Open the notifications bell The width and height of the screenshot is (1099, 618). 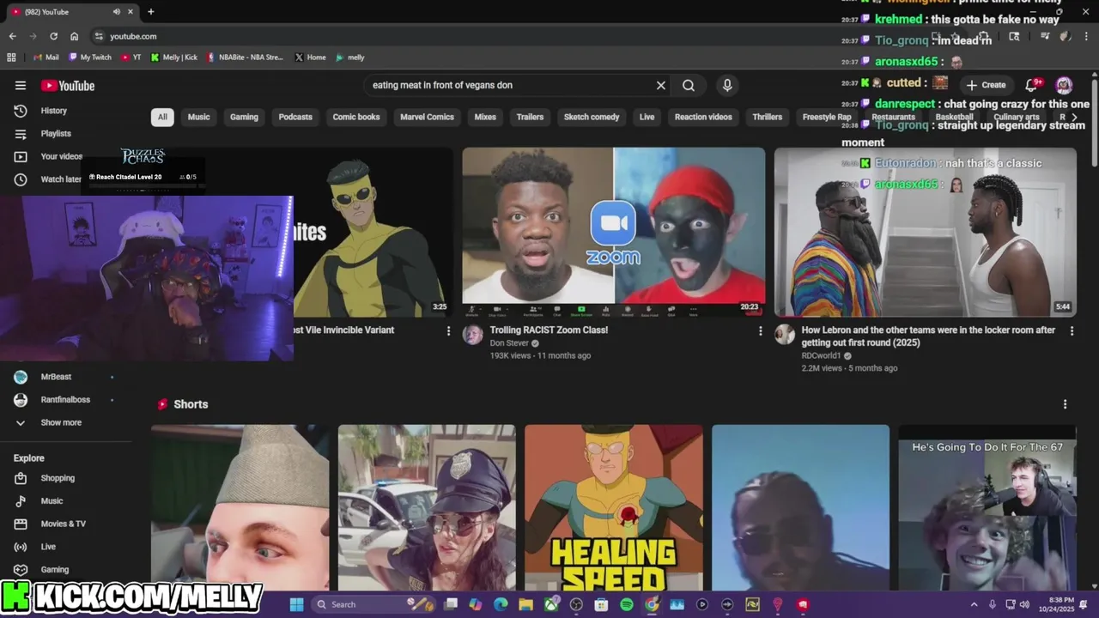(x=1032, y=85)
